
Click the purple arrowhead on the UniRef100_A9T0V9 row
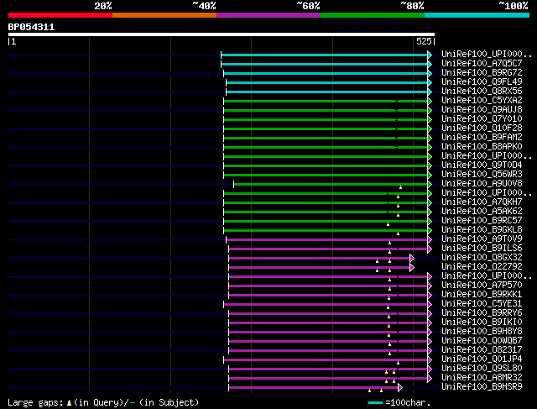point(430,239)
